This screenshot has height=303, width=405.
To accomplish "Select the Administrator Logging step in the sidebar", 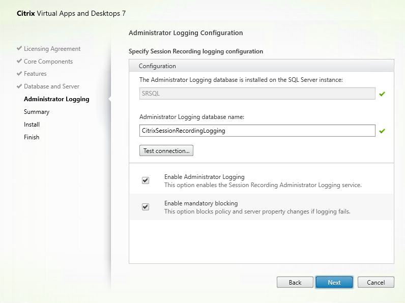I will point(56,99).
